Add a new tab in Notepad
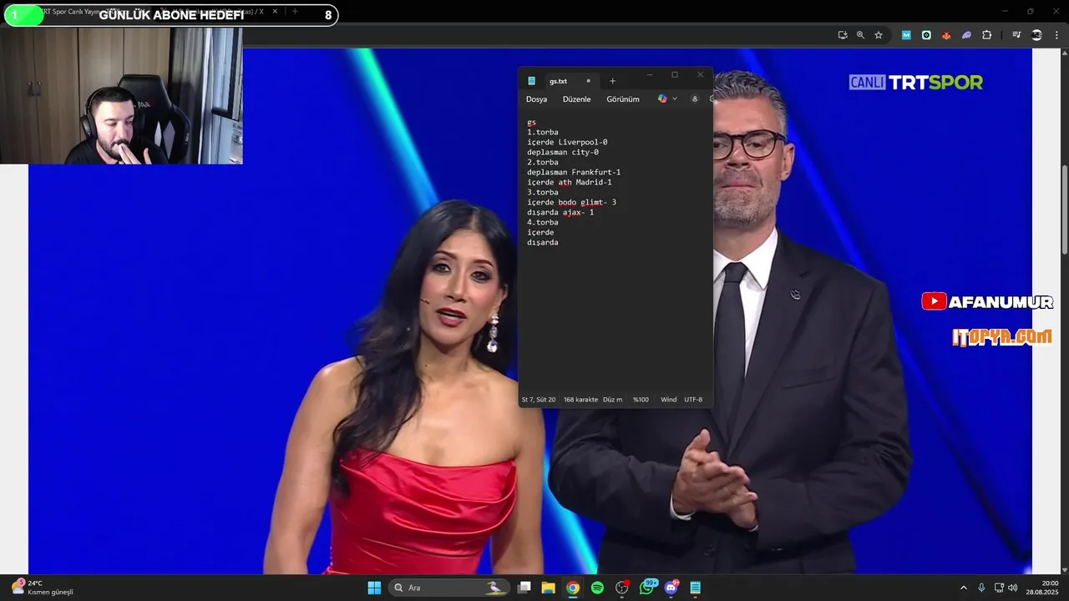Screen dimensions: 1069x601 click(612, 81)
